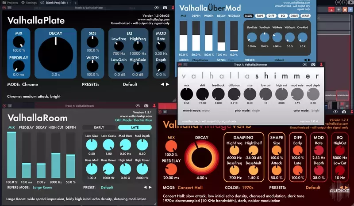Click Late Size knob in ValhallaRoom
Viewport: 354px width, 206px height.
92,145
